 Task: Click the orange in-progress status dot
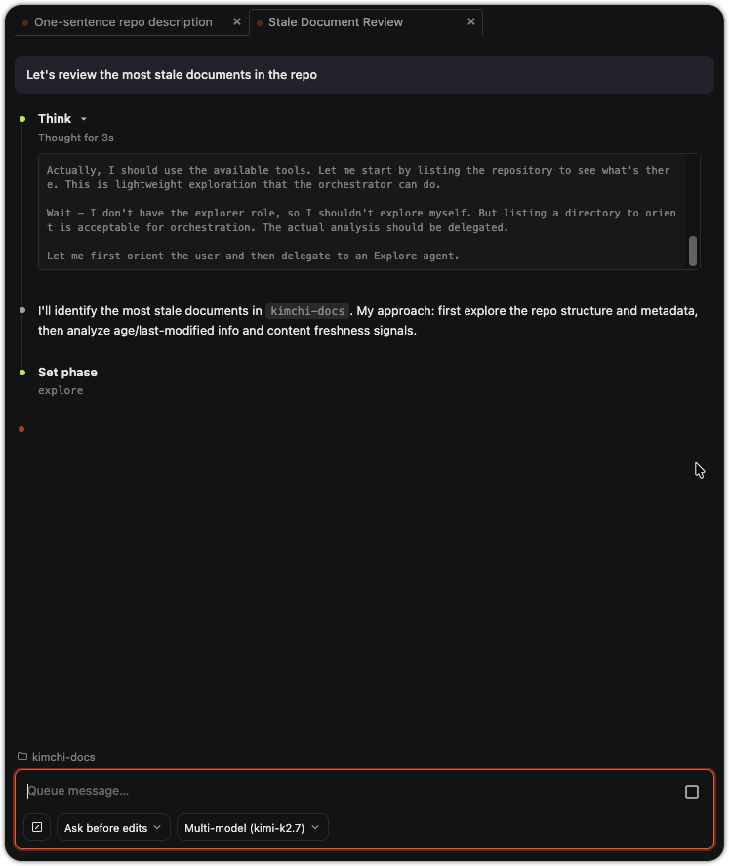[x=21, y=429]
